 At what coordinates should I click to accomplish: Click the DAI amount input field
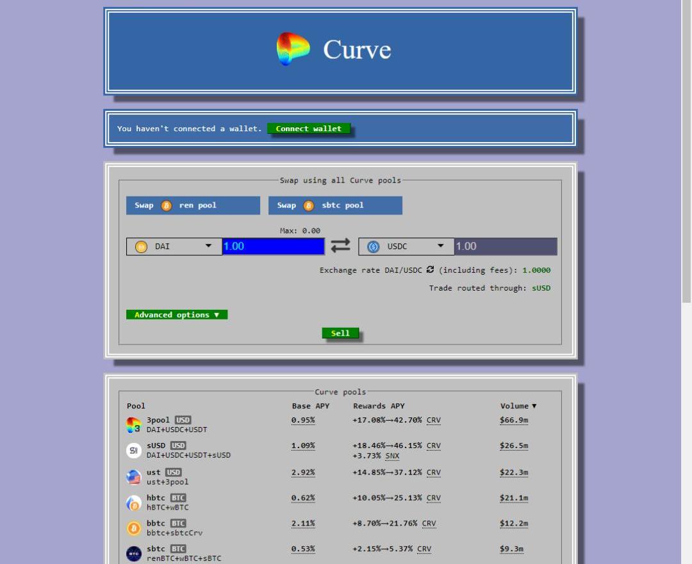[273, 246]
